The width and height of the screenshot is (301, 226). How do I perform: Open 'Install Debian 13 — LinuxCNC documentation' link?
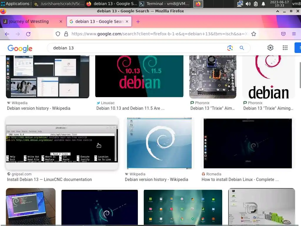coord(49,180)
